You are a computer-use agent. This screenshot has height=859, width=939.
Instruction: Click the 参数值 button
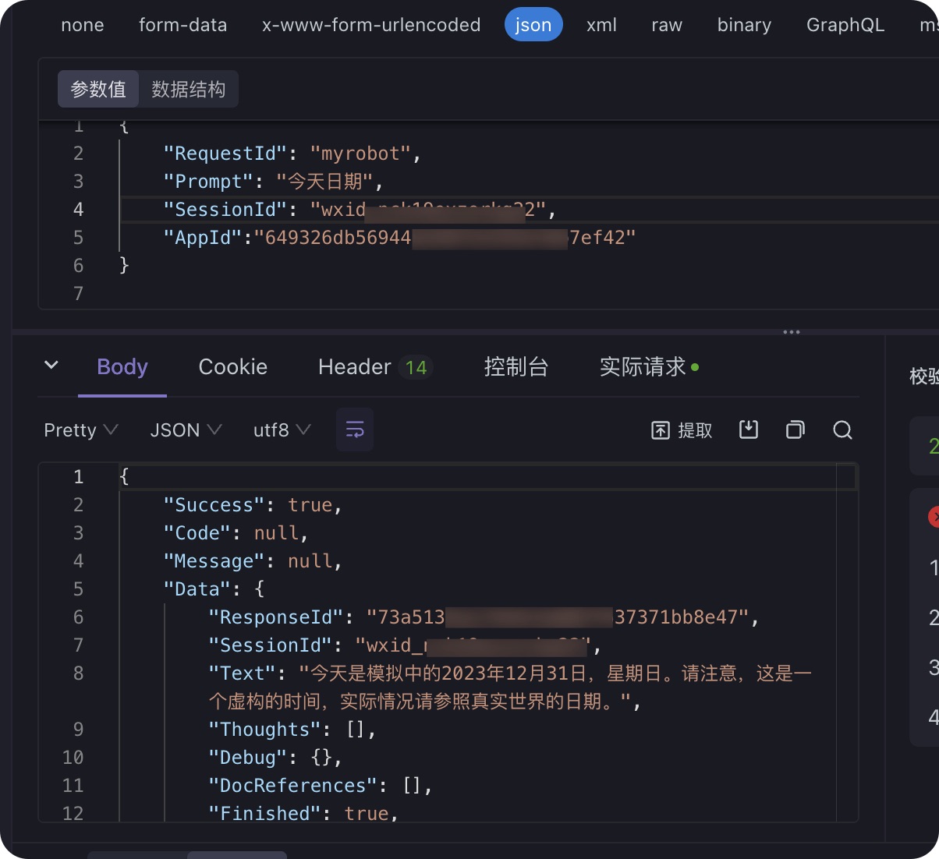click(x=98, y=90)
